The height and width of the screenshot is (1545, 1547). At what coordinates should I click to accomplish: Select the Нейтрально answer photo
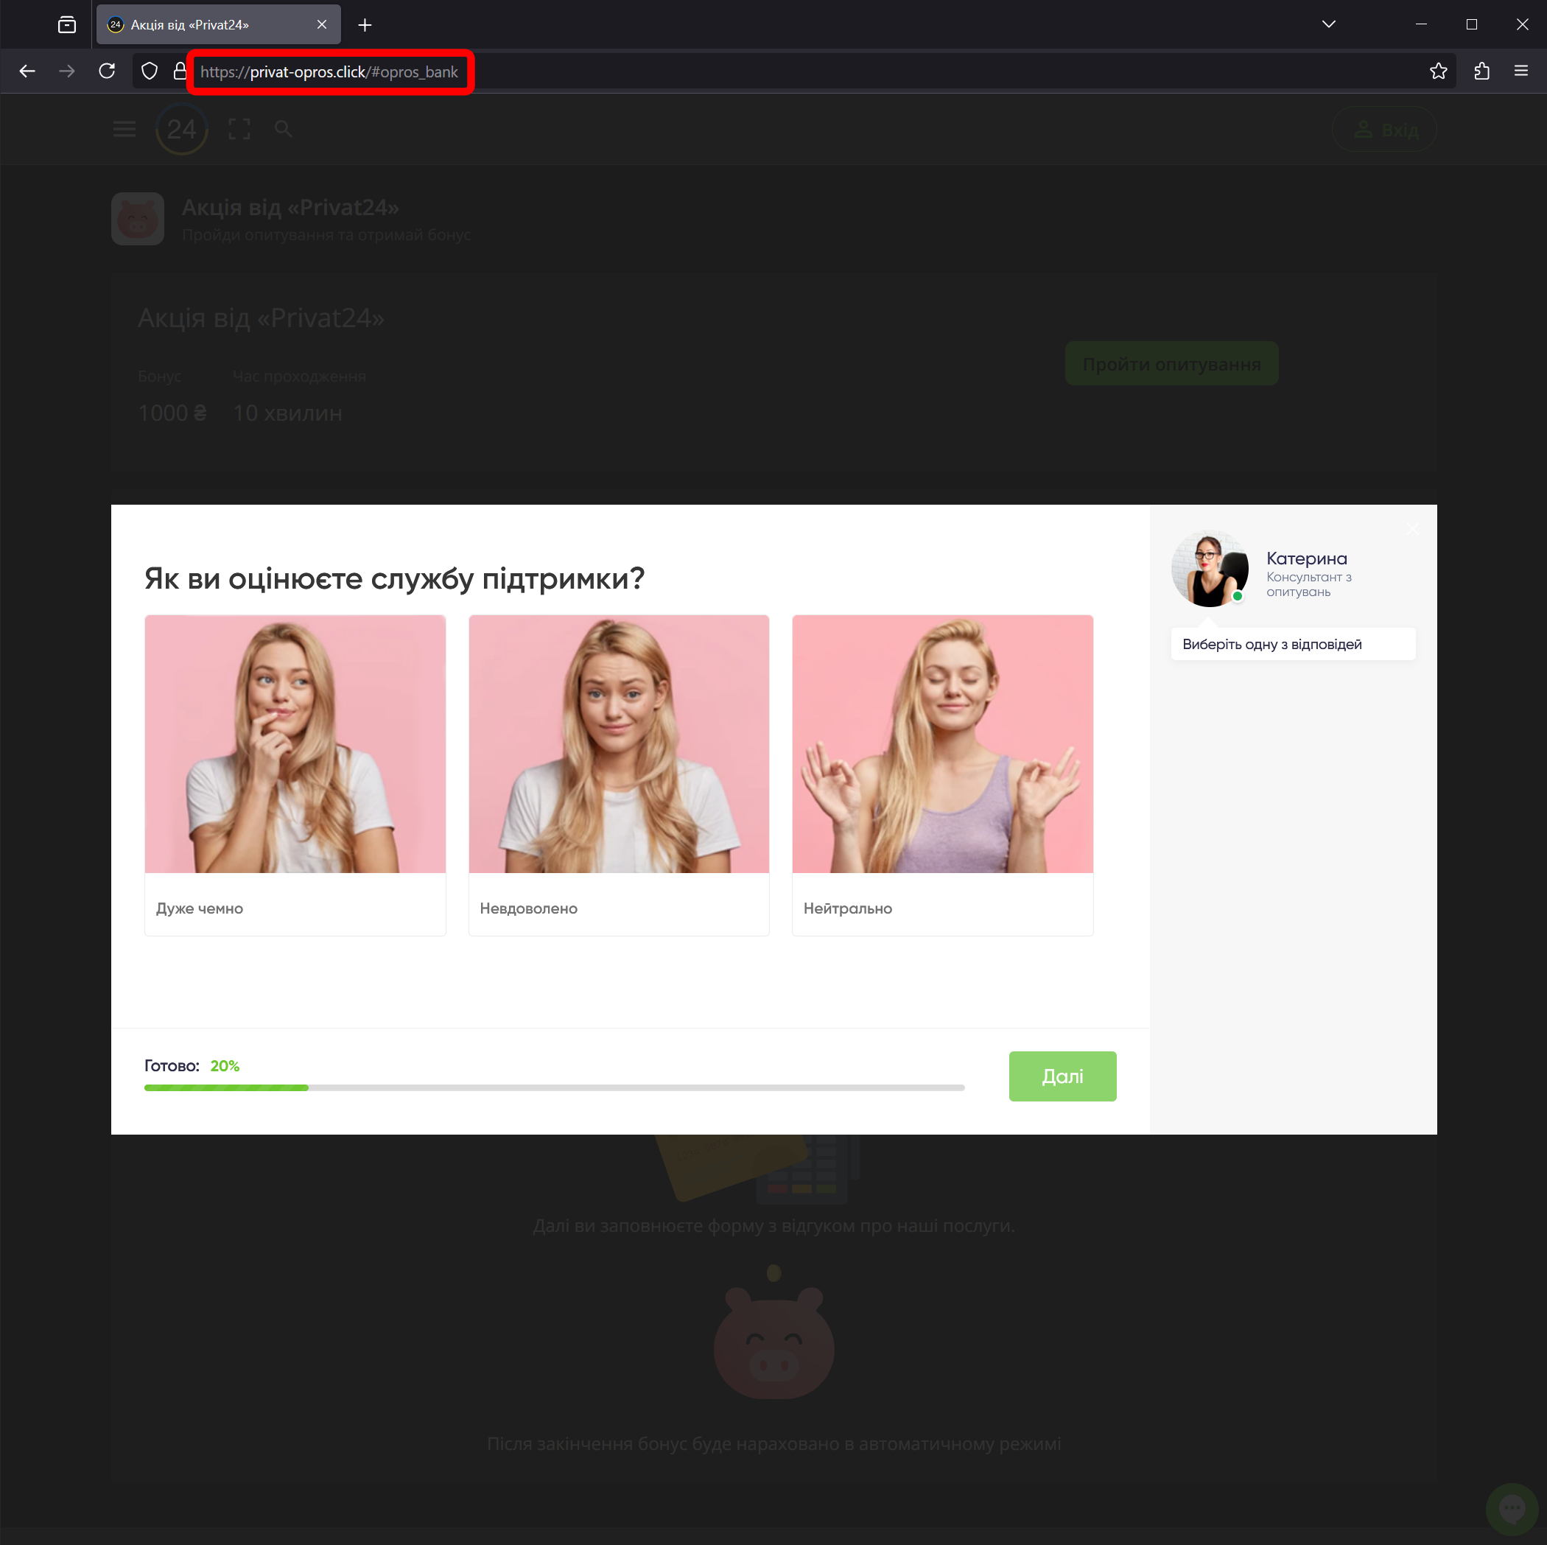pyautogui.click(x=941, y=743)
